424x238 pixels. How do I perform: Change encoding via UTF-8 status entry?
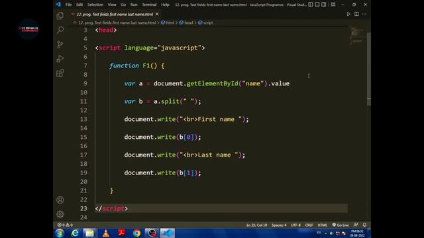[x=295, y=225]
